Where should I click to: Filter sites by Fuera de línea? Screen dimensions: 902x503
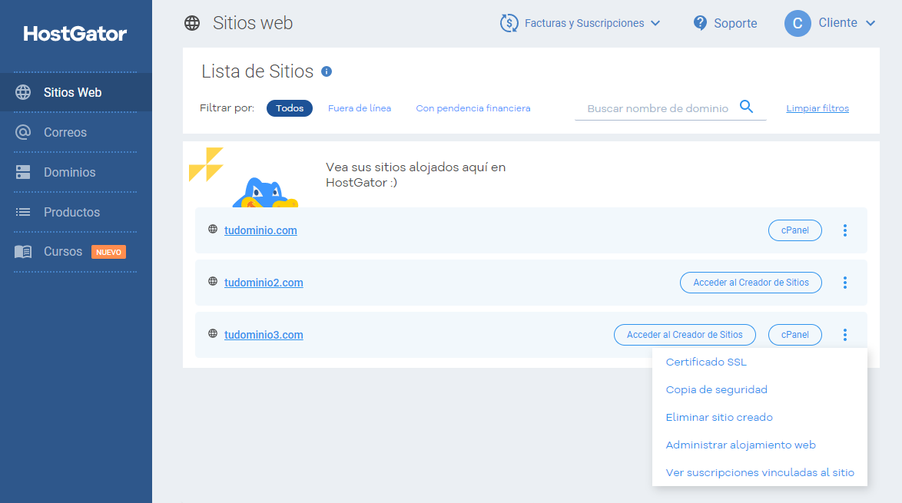[360, 108]
